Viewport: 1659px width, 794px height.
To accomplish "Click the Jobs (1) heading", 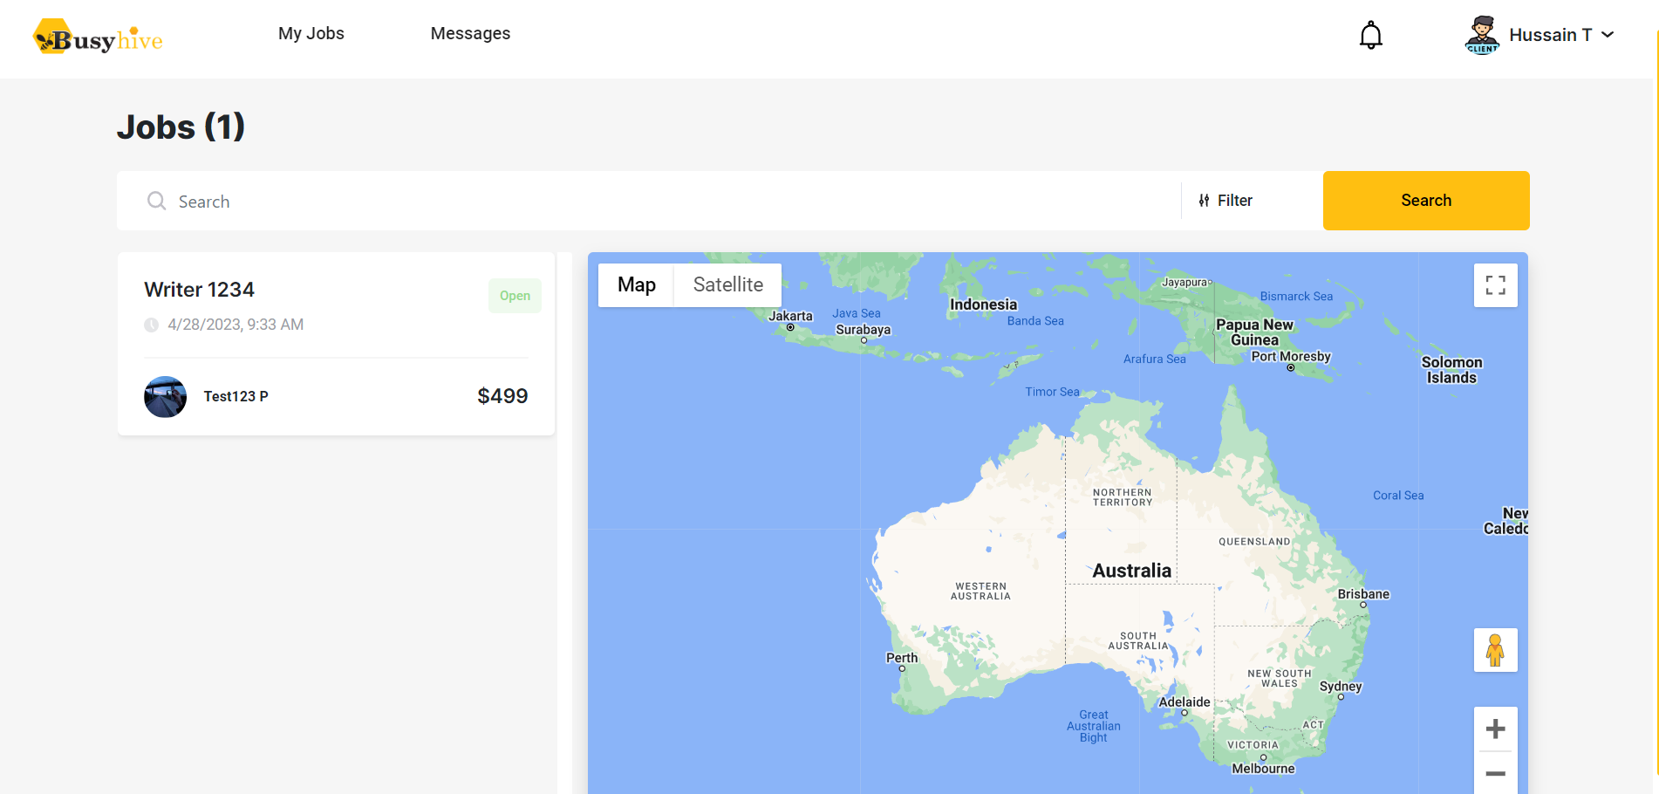I will point(181,127).
